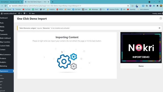Click the One Click Demo Import title
This screenshot has width=163, height=92.
tap(32, 19)
